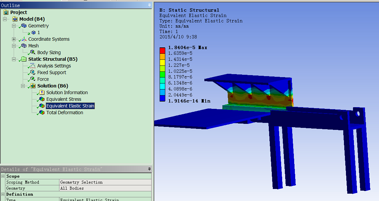Click the dark blue minimum legend band
This screenshot has height=201, width=379.
[162, 98]
